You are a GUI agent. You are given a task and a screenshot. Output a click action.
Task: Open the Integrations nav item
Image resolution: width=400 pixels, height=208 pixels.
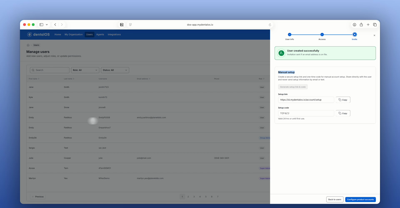point(114,35)
